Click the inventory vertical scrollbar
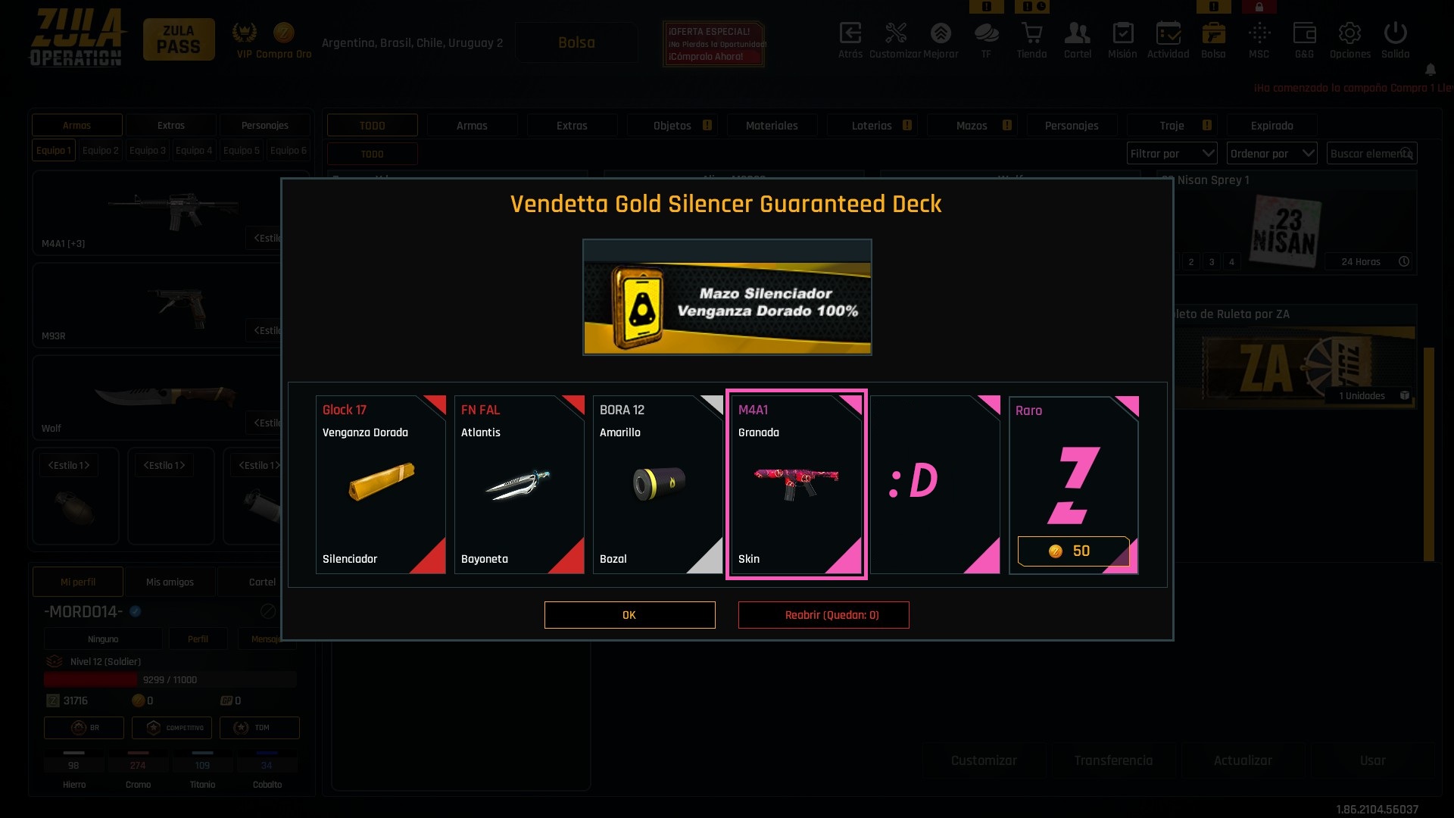1454x818 pixels. 1428,454
